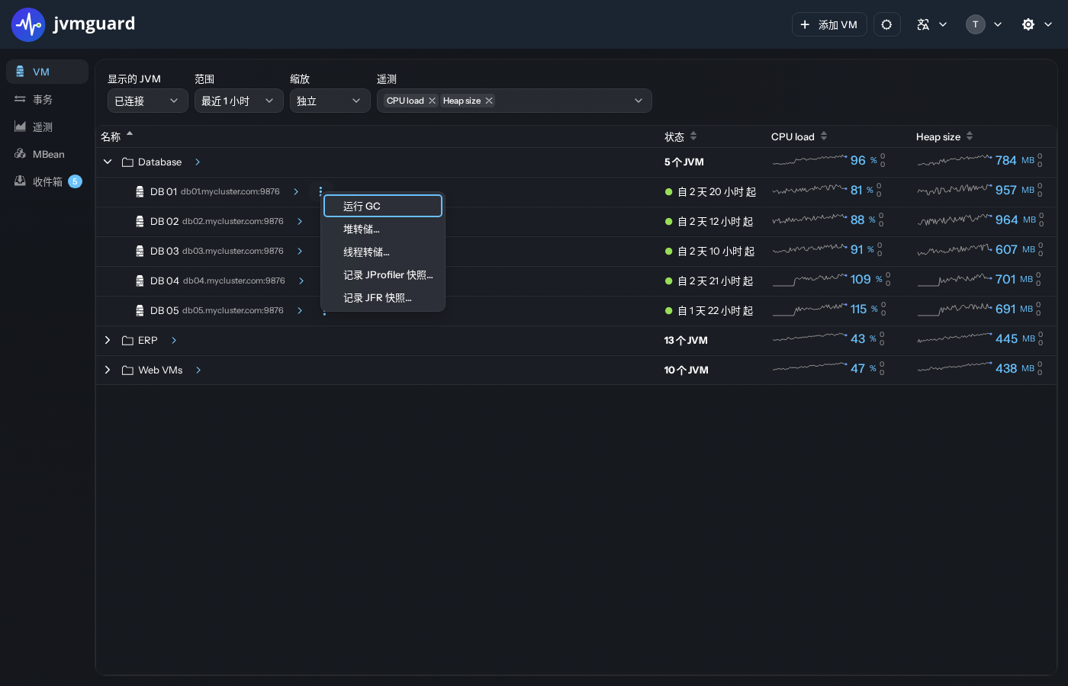Image resolution: width=1068 pixels, height=686 pixels.
Task: Click the theme toggle sun button
Action: tap(886, 24)
